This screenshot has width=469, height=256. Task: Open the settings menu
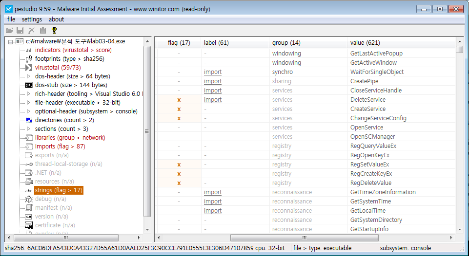tap(32, 19)
